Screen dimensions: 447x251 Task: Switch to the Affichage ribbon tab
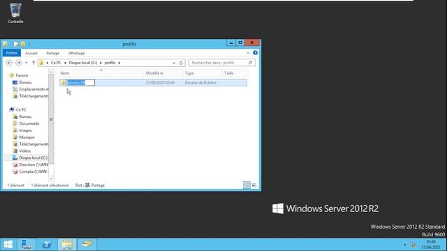pyautogui.click(x=76, y=53)
